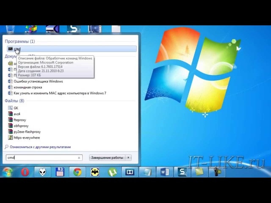This screenshot has width=271, height=203.
Task: Open the camcorder recorder icon on the taskbar
Action: 217,172
